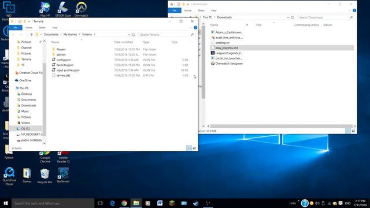Open File tab in Terraria window
The width and height of the screenshot is (370, 208).
click(x=16, y=28)
